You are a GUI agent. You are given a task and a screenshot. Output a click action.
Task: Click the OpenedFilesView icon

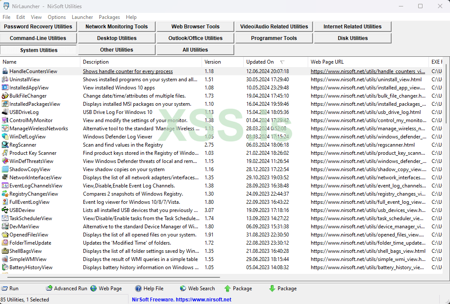pos(5,235)
